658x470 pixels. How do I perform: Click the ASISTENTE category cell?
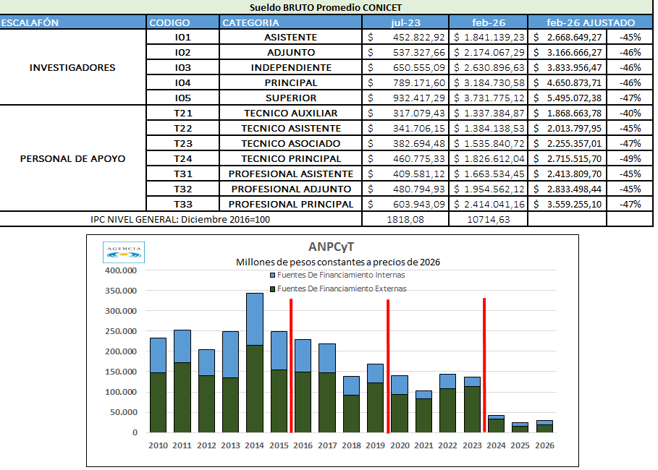[290, 38]
